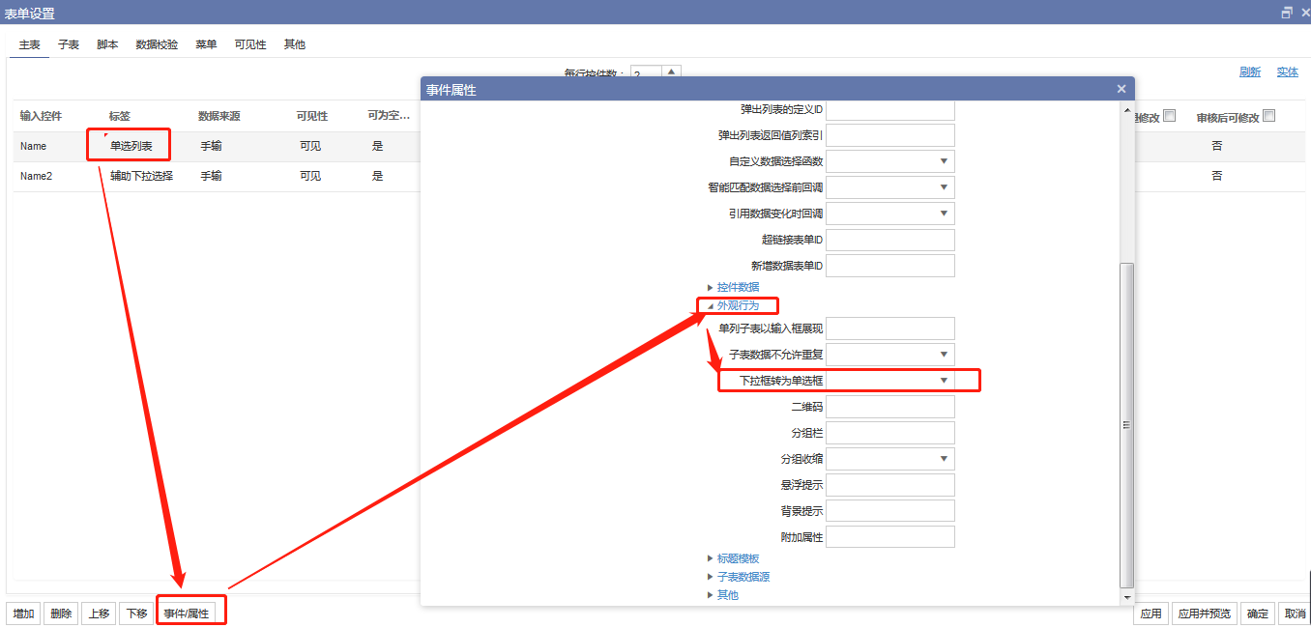Expand the 控件数据 section
The height and width of the screenshot is (628, 1311).
tap(738, 287)
